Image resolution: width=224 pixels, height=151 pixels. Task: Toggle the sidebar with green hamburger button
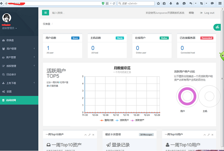click(x=46, y=13)
